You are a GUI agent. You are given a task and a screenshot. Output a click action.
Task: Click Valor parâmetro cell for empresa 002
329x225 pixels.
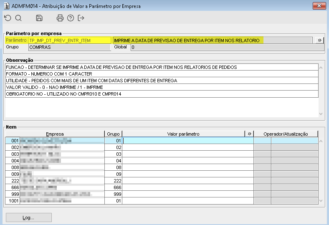click(x=188, y=147)
